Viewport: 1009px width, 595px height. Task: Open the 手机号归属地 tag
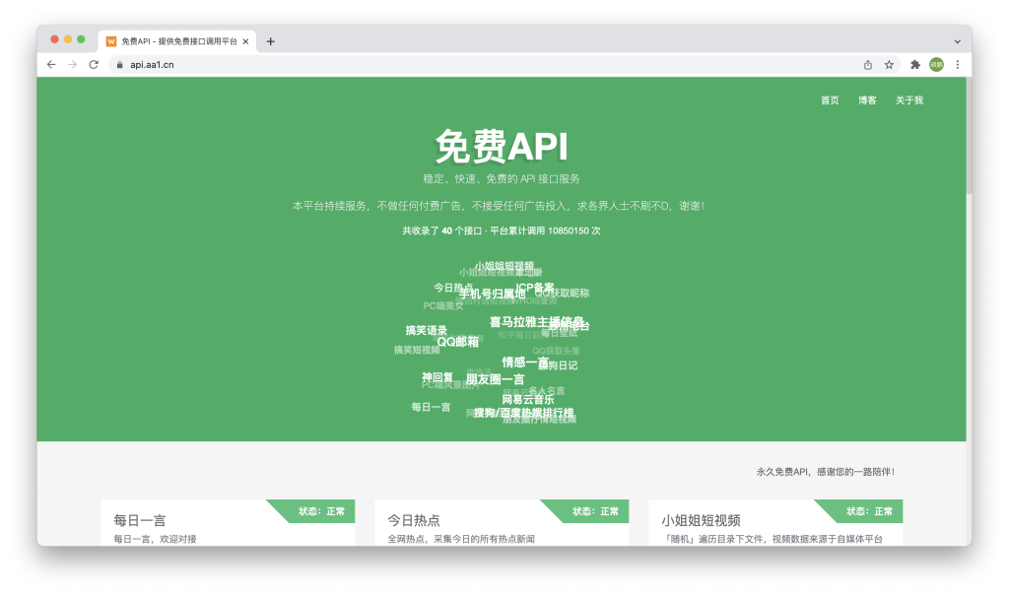coord(492,294)
